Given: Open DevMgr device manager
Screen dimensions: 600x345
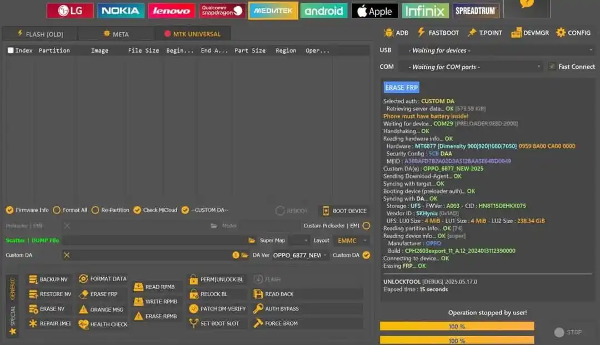Looking at the screenshot, I should point(530,33).
